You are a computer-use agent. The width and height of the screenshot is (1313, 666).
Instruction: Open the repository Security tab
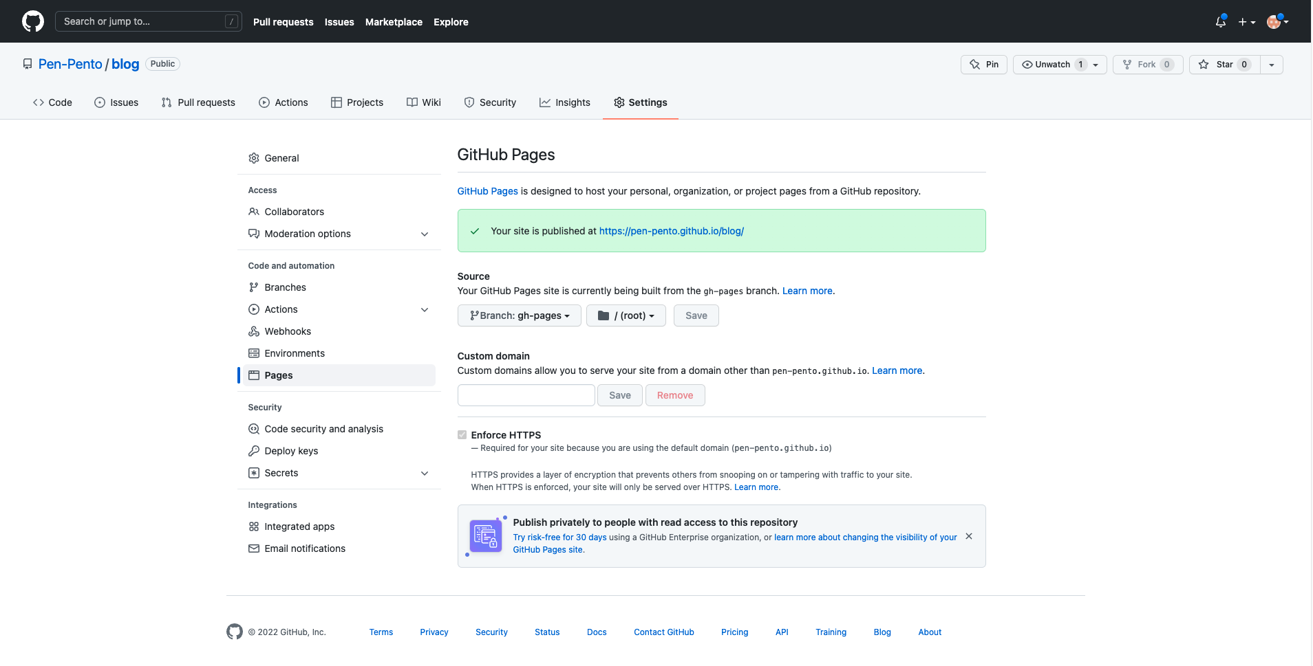(x=490, y=102)
